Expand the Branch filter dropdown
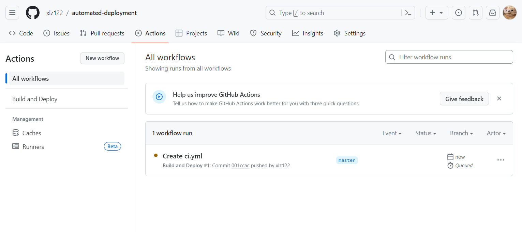This screenshot has width=522, height=232. point(461,133)
